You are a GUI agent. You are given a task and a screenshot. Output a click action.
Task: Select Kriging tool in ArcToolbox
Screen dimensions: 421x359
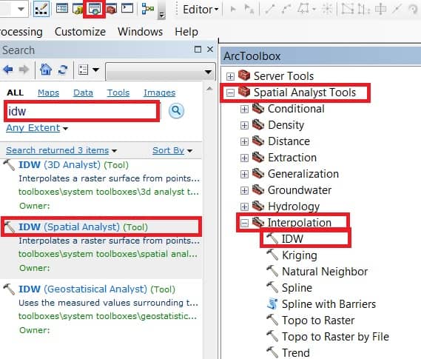tap(299, 255)
